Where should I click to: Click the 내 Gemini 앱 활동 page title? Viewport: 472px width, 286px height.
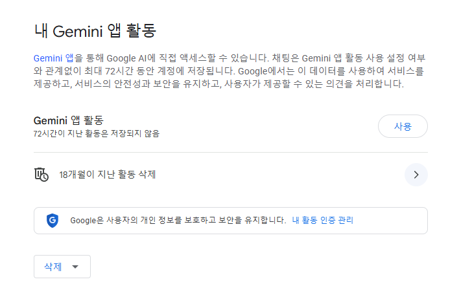tap(95, 31)
